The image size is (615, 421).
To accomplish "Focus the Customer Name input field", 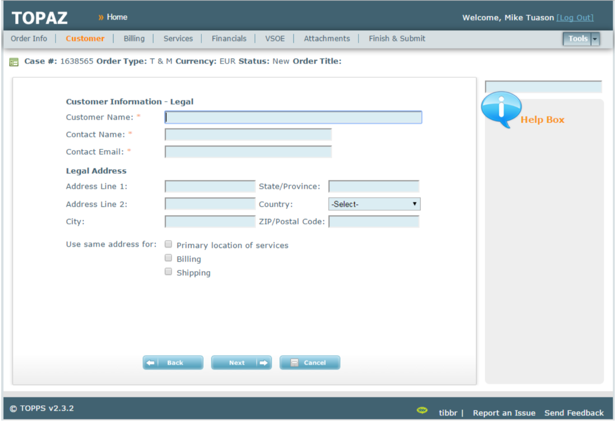I will coord(293,117).
